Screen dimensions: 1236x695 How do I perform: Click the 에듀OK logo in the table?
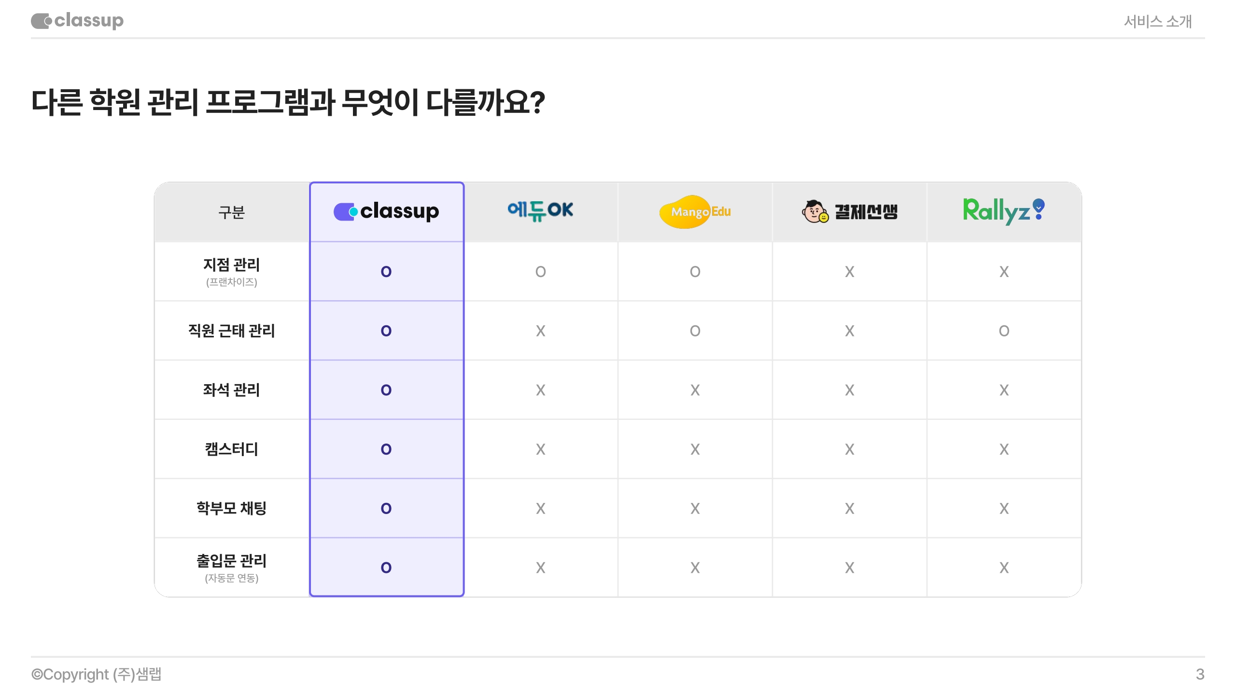pyautogui.click(x=540, y=210)
